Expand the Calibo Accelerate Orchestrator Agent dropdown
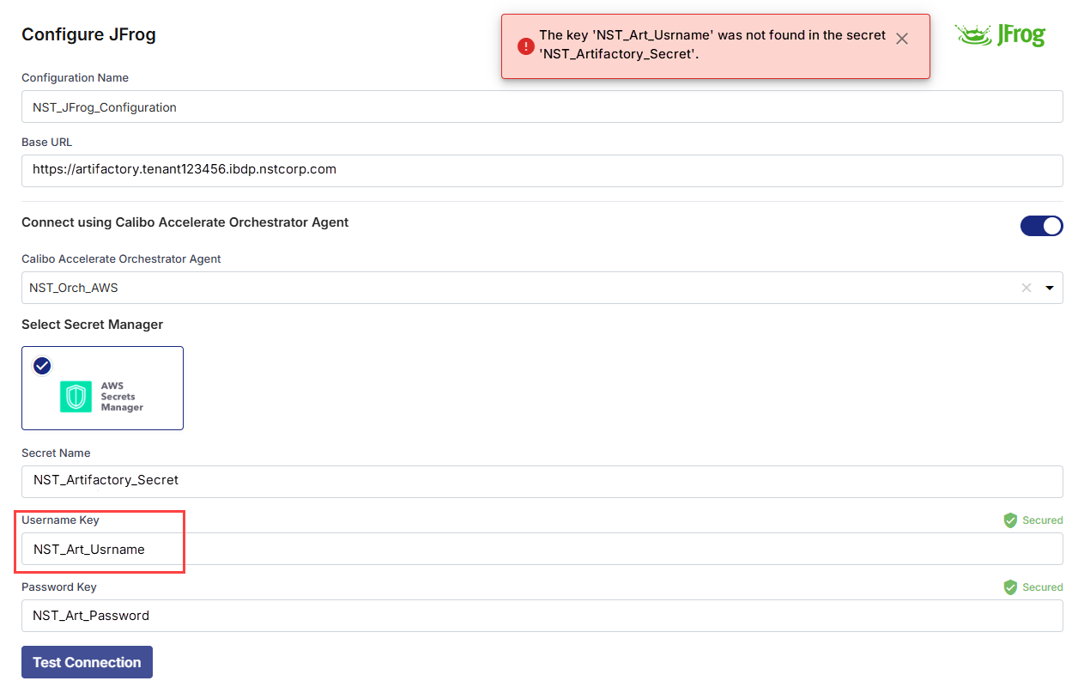 pos(1050,288)
